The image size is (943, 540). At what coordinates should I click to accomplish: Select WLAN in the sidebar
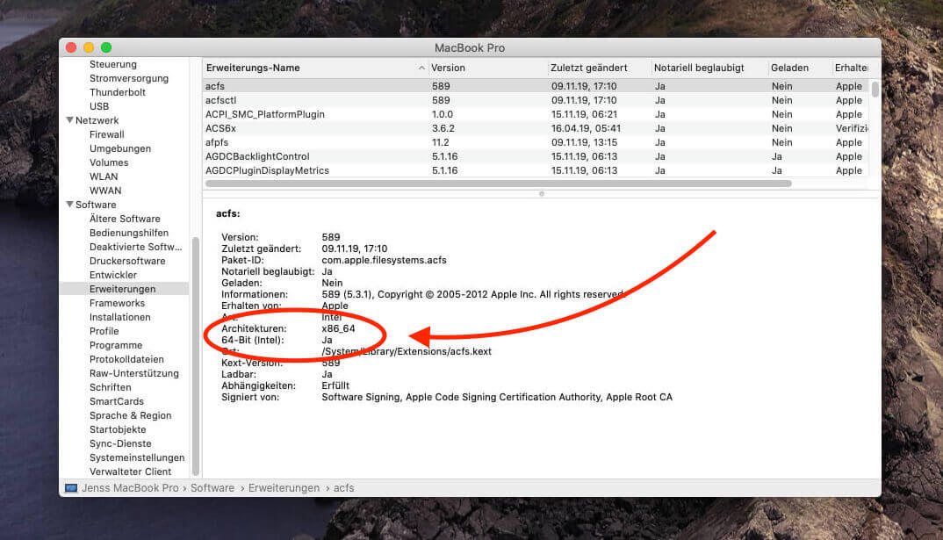[x=104, y=176]
